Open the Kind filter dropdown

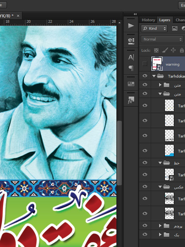(154, 28)
